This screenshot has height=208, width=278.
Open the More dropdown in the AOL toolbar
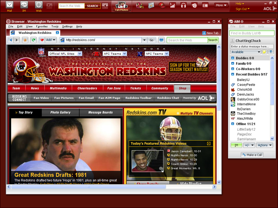click(221, 5)
